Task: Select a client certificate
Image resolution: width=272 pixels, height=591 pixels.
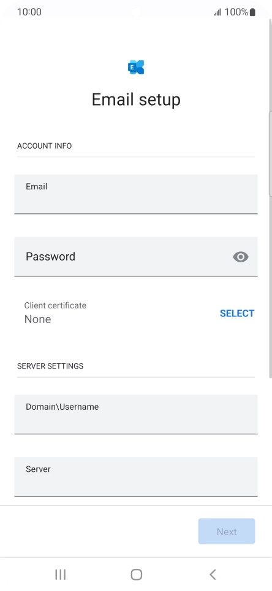Action: pos(237,313)
